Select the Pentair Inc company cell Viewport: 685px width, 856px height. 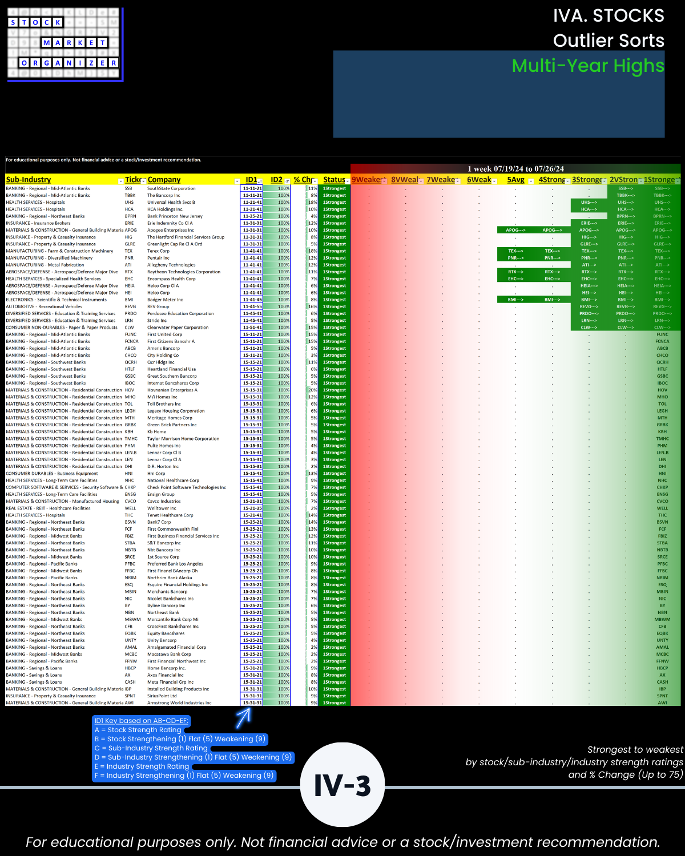click(193, 258)
